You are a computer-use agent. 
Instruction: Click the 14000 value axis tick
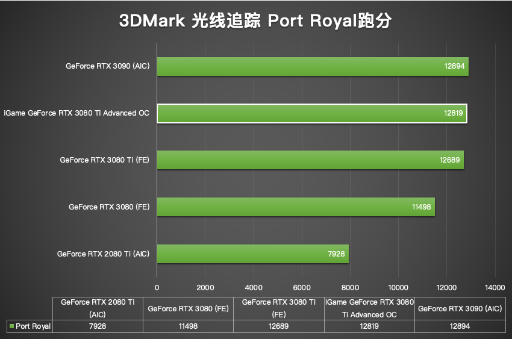click(495, 288)
